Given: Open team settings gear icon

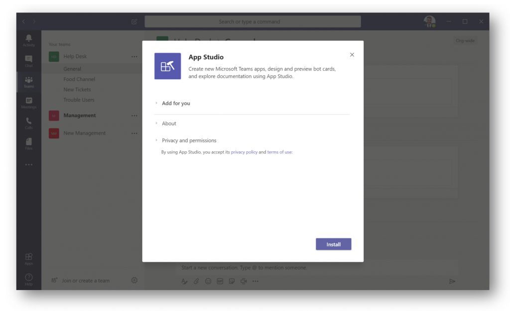Looking at the screenshot, I should pos(134,280).
